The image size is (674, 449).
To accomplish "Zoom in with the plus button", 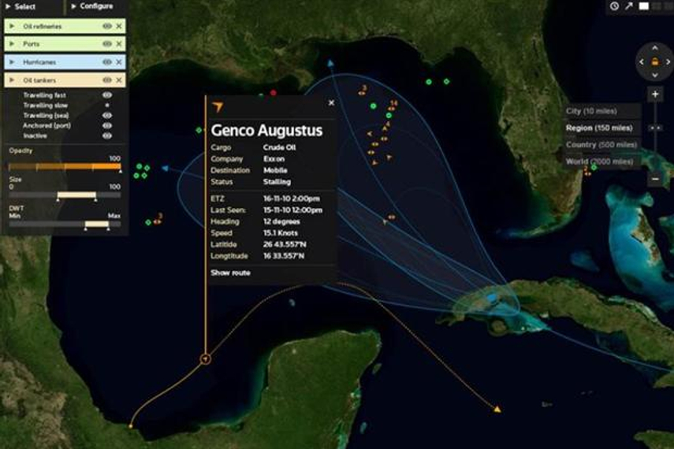I will coord(655,95).
